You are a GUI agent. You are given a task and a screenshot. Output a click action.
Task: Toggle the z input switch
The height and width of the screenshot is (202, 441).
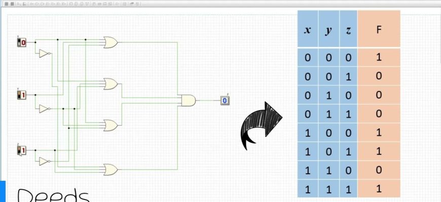point(21,150)
